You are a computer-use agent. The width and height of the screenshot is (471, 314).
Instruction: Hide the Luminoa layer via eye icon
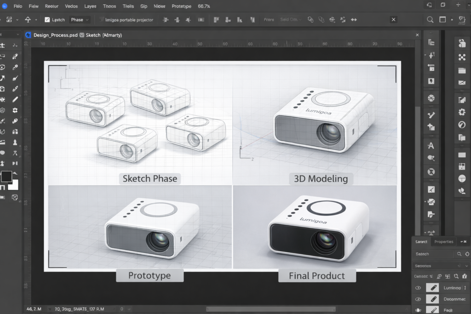coord(418,288)
